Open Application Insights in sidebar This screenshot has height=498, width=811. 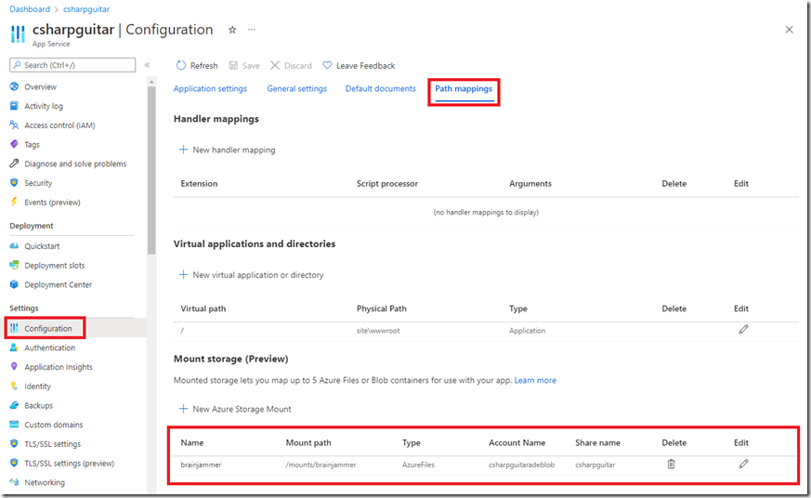click(58, 367)
